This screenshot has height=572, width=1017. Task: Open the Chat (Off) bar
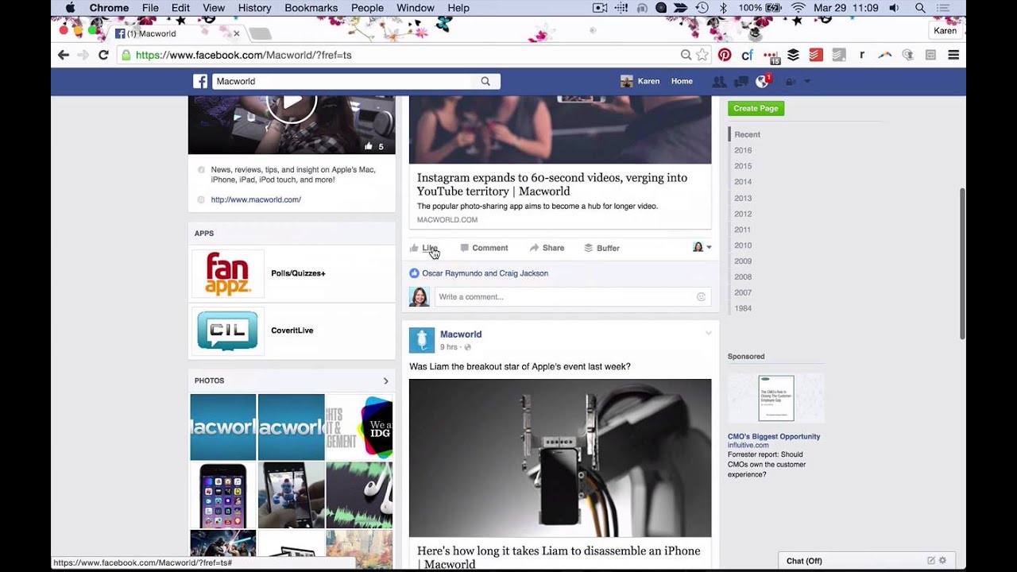tap(804, 561)
